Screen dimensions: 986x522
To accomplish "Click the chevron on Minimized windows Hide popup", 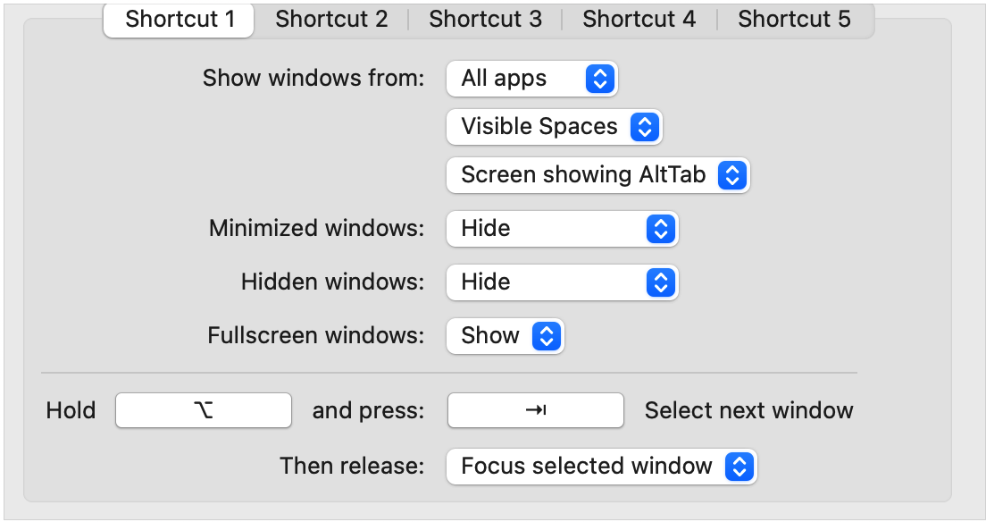I will [663, 229].
